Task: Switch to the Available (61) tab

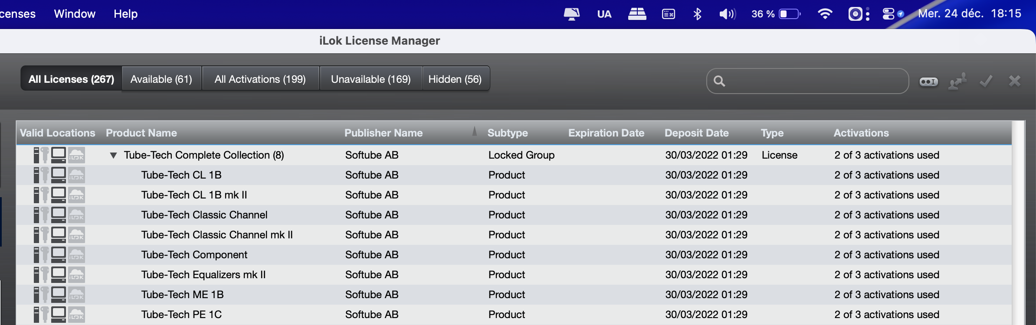Action: coord(161,79)
